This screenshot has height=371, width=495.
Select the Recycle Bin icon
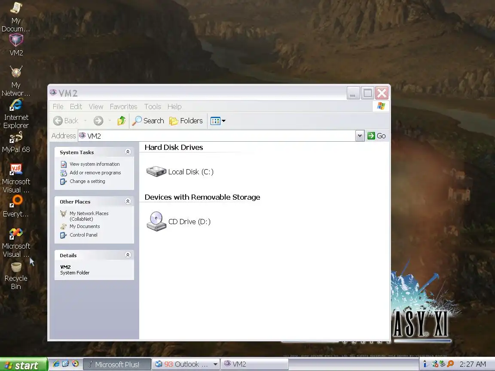tap(16, 276)
